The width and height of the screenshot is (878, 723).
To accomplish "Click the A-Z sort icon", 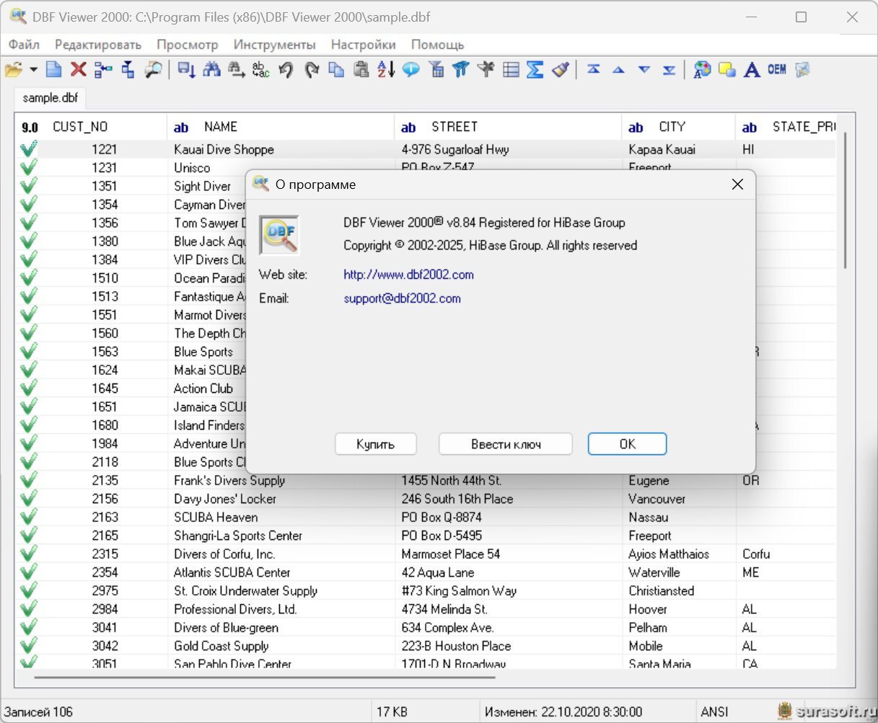I will pyautogui.click(x=386, y=69).
